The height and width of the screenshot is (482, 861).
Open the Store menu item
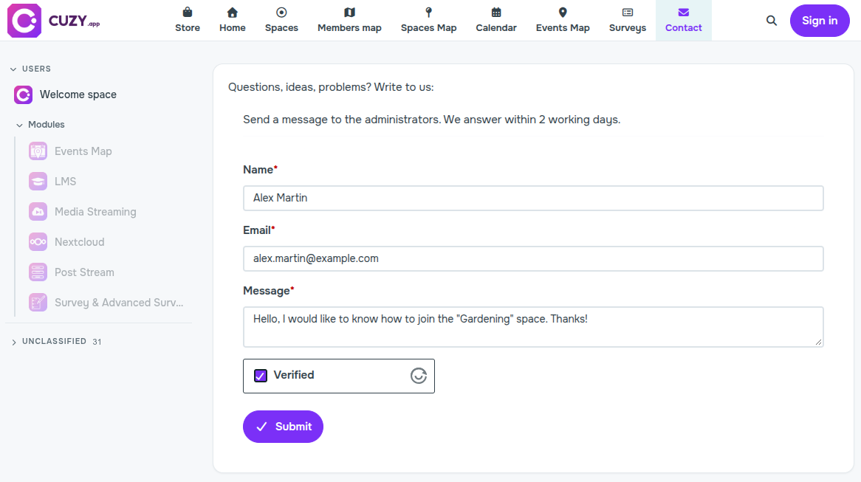(x=188, y=21)
